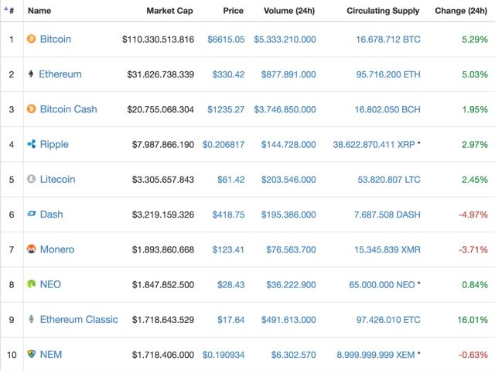Image resolution: width=495 pixels, height=371 pixels.
Task: Sort table by Circulating Supply header
Action: (383, 11)
